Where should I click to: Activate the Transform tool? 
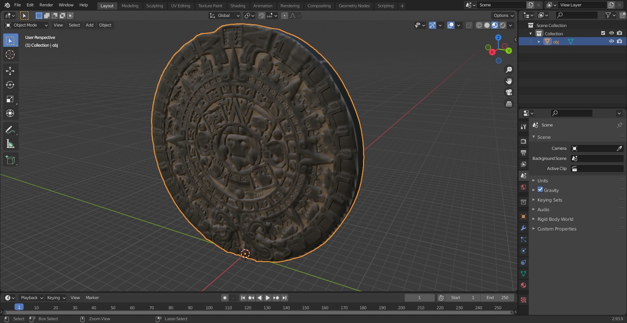(10, 113)
